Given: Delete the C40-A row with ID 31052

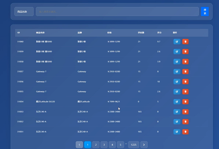Looking at the screenshot, I should point(185,122).
